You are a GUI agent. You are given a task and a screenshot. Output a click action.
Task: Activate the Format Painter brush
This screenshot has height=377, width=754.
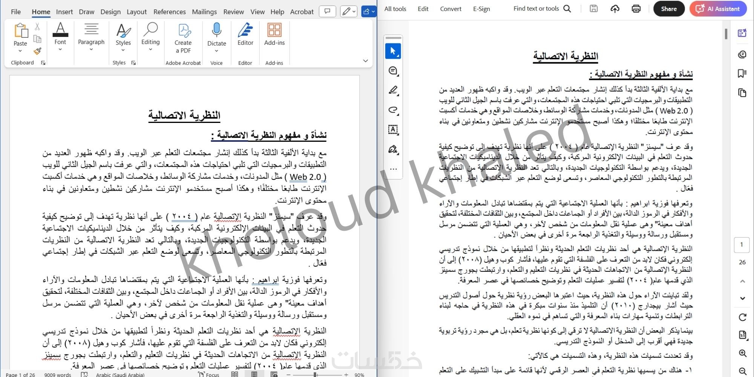(x=37, y=51)
